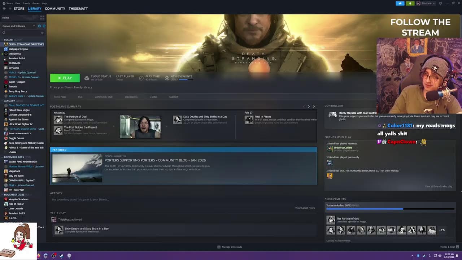Open the Store Page link
This screenshot has height=260, width=462.
click(60, 97)
